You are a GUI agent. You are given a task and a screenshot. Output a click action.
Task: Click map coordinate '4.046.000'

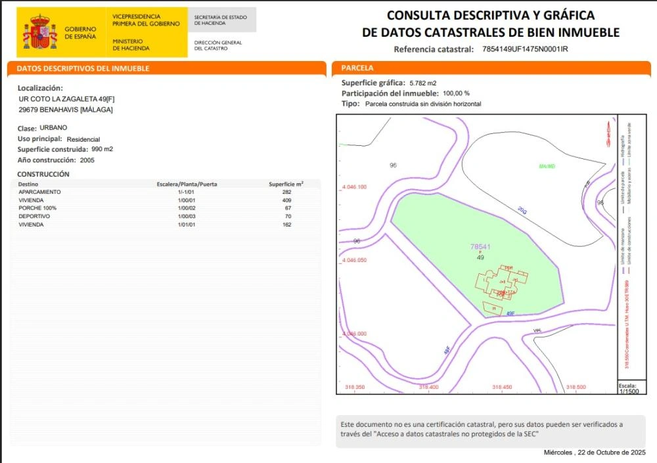point(355,334)
